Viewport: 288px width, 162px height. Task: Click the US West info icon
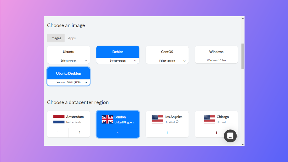click(177, 122)
